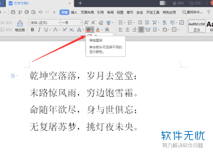The width and height of the screenshot is (213, 154).
Task: Click the Redo arrow
Action: 47,12
